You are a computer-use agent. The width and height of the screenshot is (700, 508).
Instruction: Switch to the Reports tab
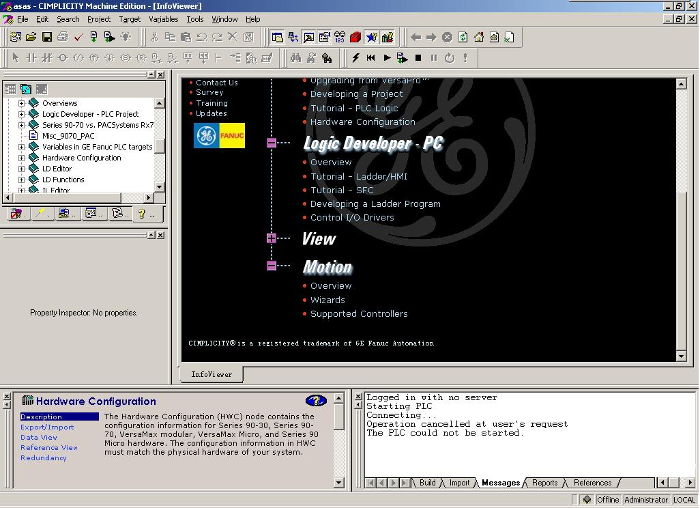click(x=544, y=483)
